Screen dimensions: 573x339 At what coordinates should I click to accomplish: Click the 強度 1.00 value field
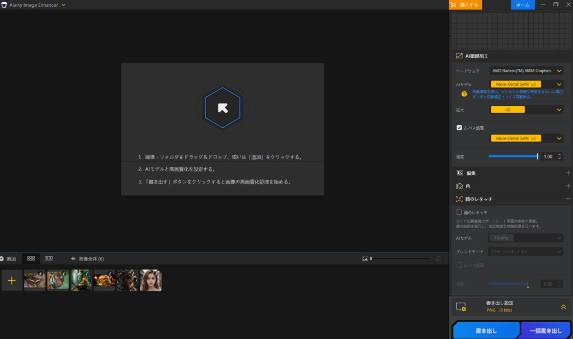[548, 156]
